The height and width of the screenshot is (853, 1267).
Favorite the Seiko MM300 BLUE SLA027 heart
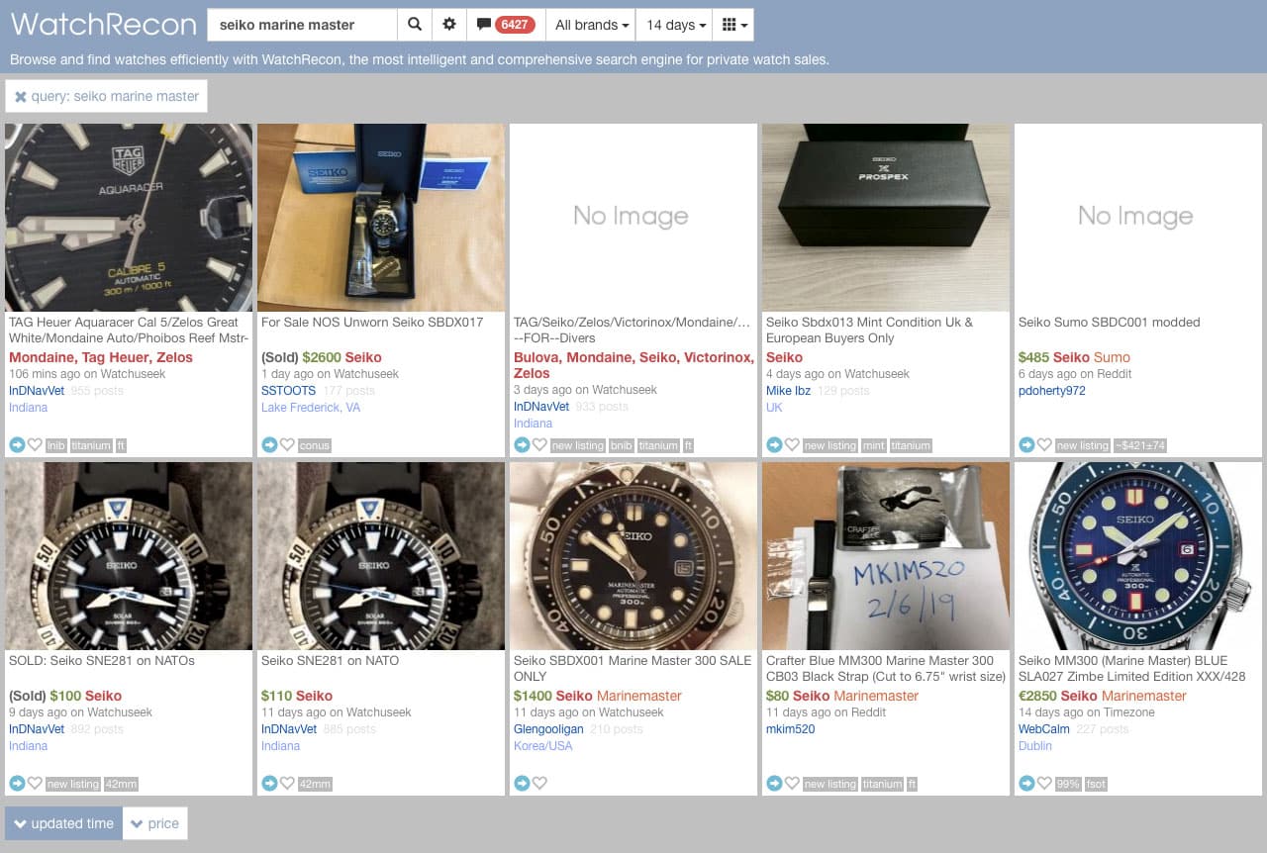[x=1044, y=784]
